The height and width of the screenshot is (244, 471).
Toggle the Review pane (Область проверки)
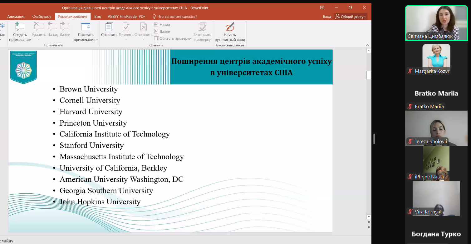point(172,38)
